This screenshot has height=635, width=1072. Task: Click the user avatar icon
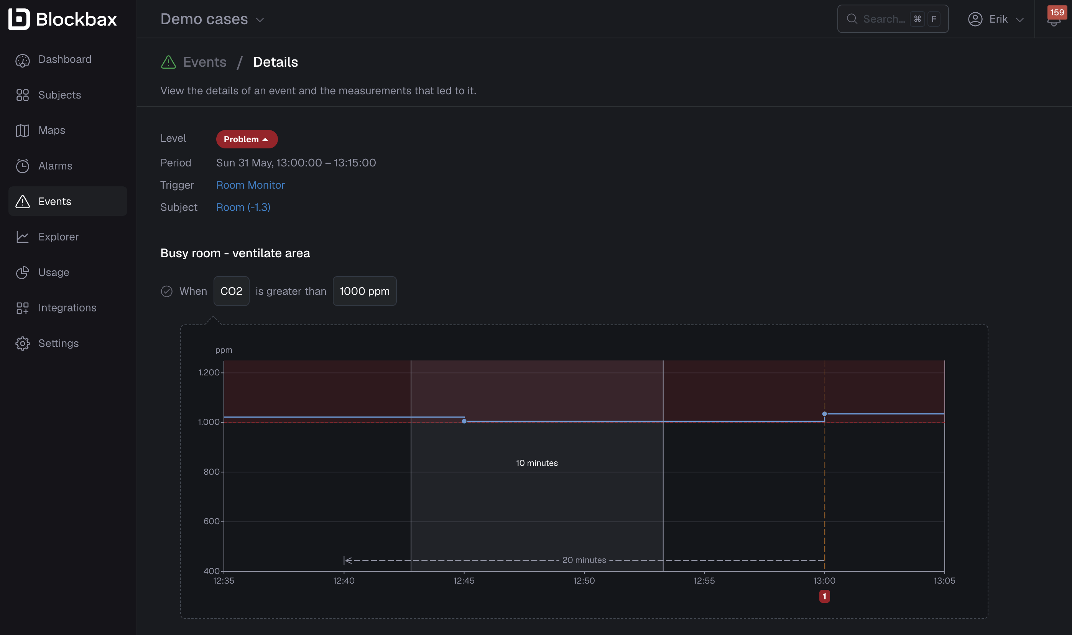pyautogui.click(x=975, y=19)
